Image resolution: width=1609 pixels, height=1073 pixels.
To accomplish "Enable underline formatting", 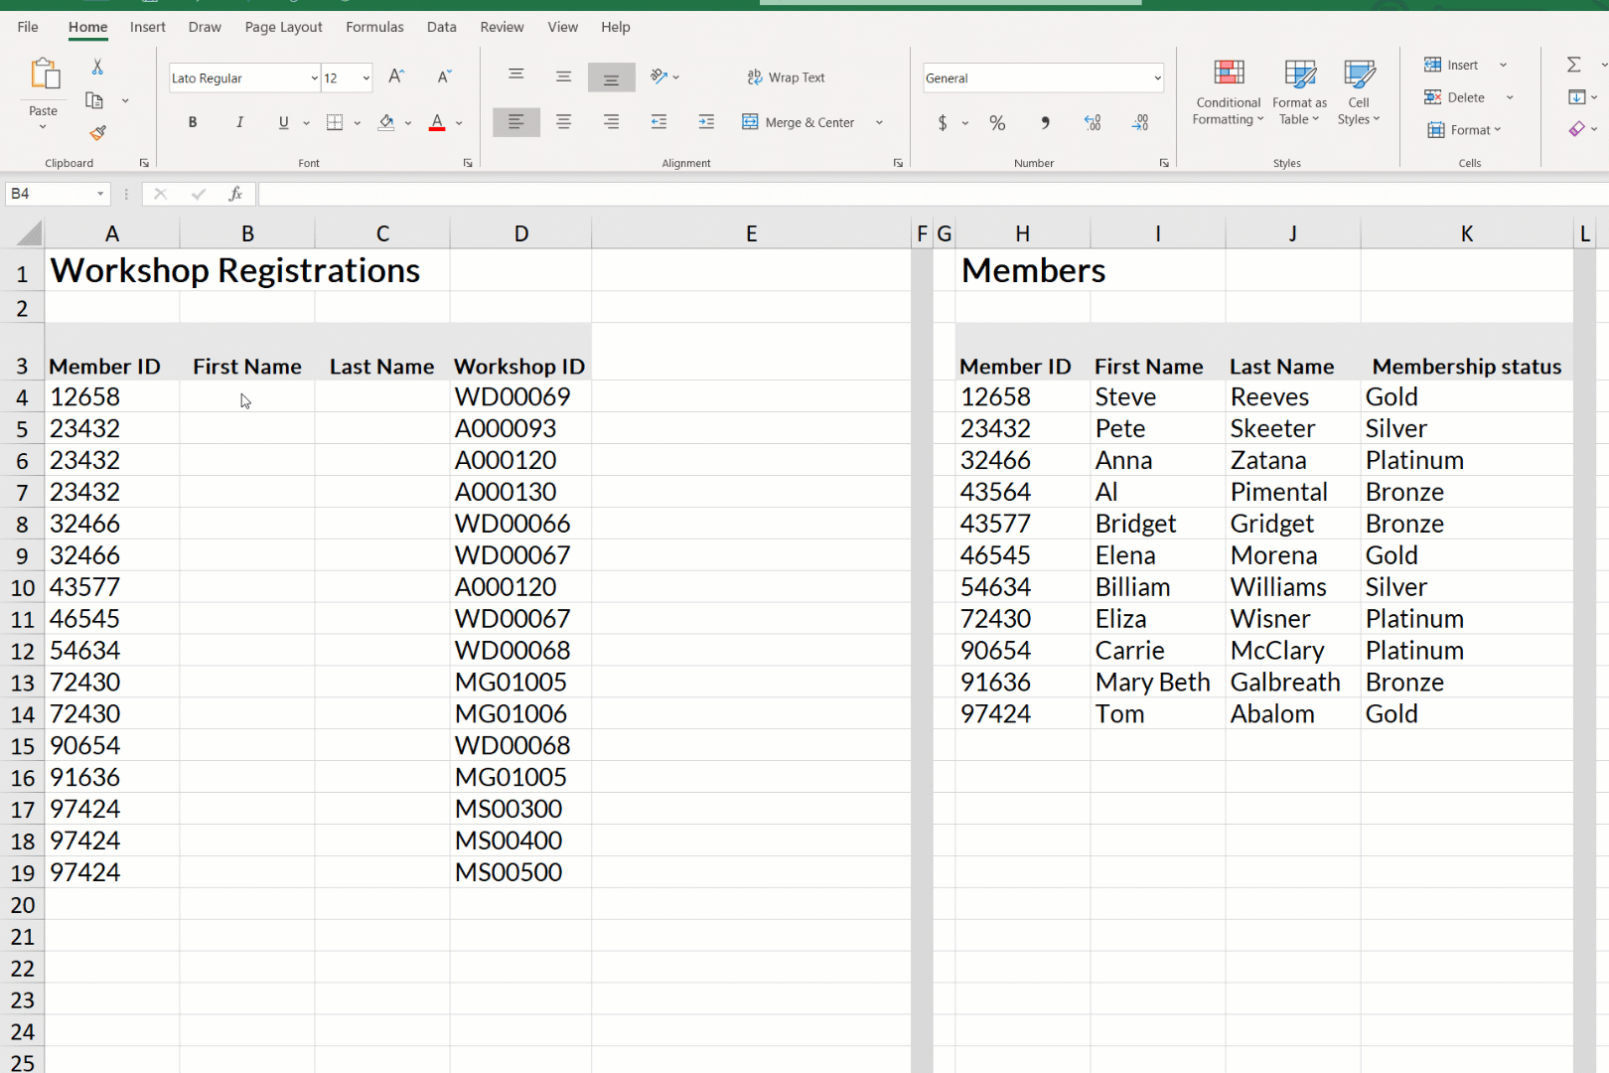I will tap(283, 122).
